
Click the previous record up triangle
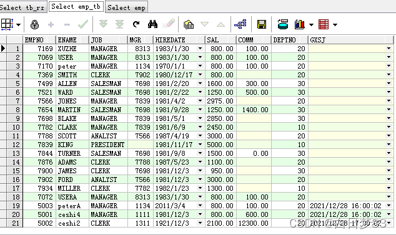coord(220,24)
